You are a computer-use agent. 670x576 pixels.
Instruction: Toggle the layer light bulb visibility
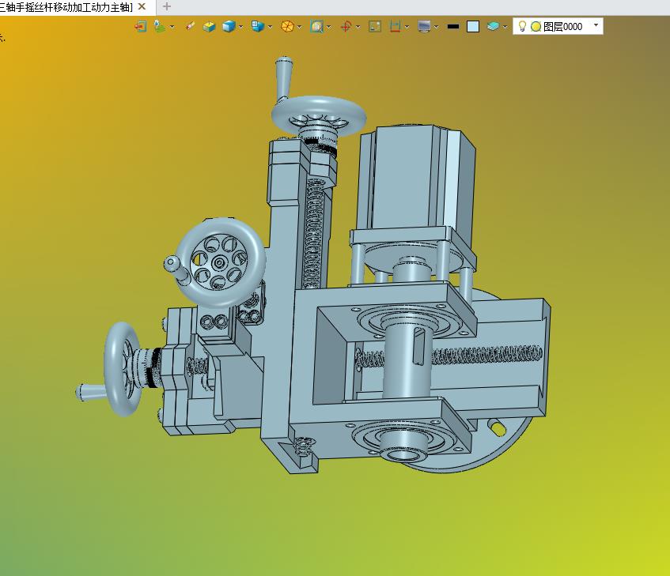coord(522,26)
